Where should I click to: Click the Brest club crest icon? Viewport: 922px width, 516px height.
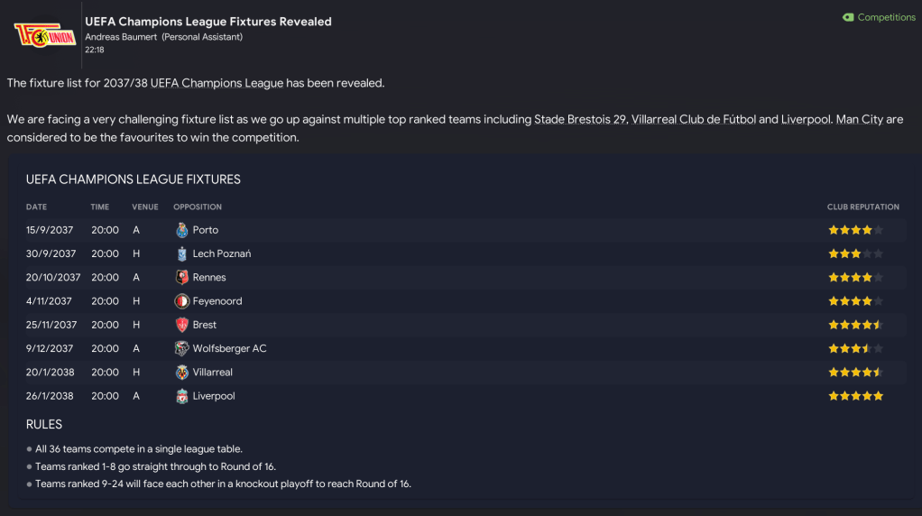coord(182,325)
